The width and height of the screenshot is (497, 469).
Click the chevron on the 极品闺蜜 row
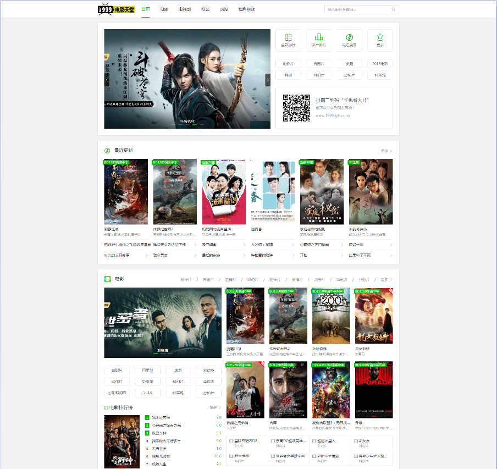pos(245,245)
